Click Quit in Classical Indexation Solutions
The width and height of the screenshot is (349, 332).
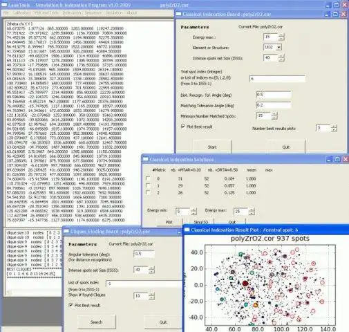point(232,222)
